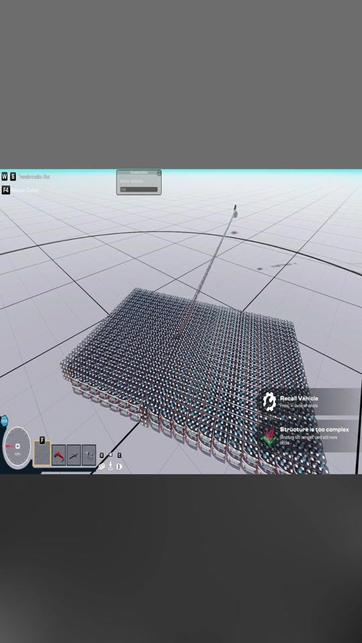Click the Recall Vehicle gear icon

(x=269, y=401)
